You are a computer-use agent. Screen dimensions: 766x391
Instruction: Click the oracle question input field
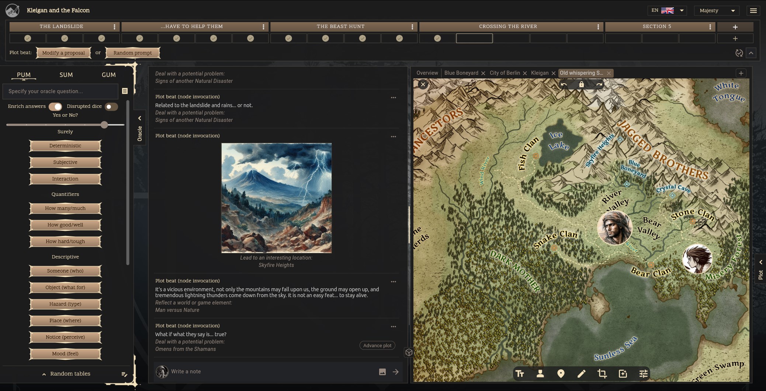click(x=60, y=91)
